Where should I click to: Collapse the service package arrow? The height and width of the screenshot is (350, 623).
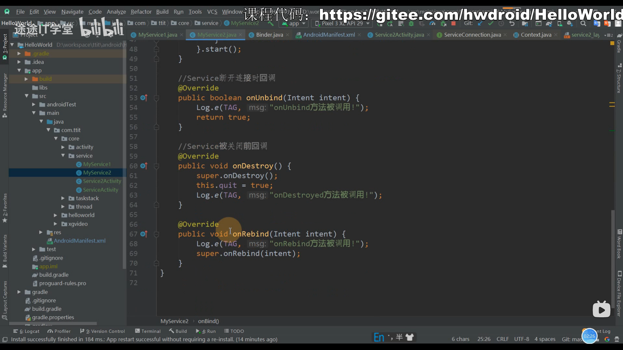(x=63, y=156)
